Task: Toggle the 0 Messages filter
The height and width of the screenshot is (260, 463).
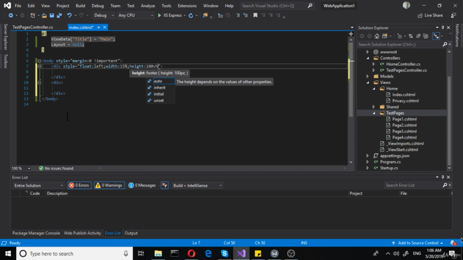Action: pyautogui.click(x=142, y=186)
